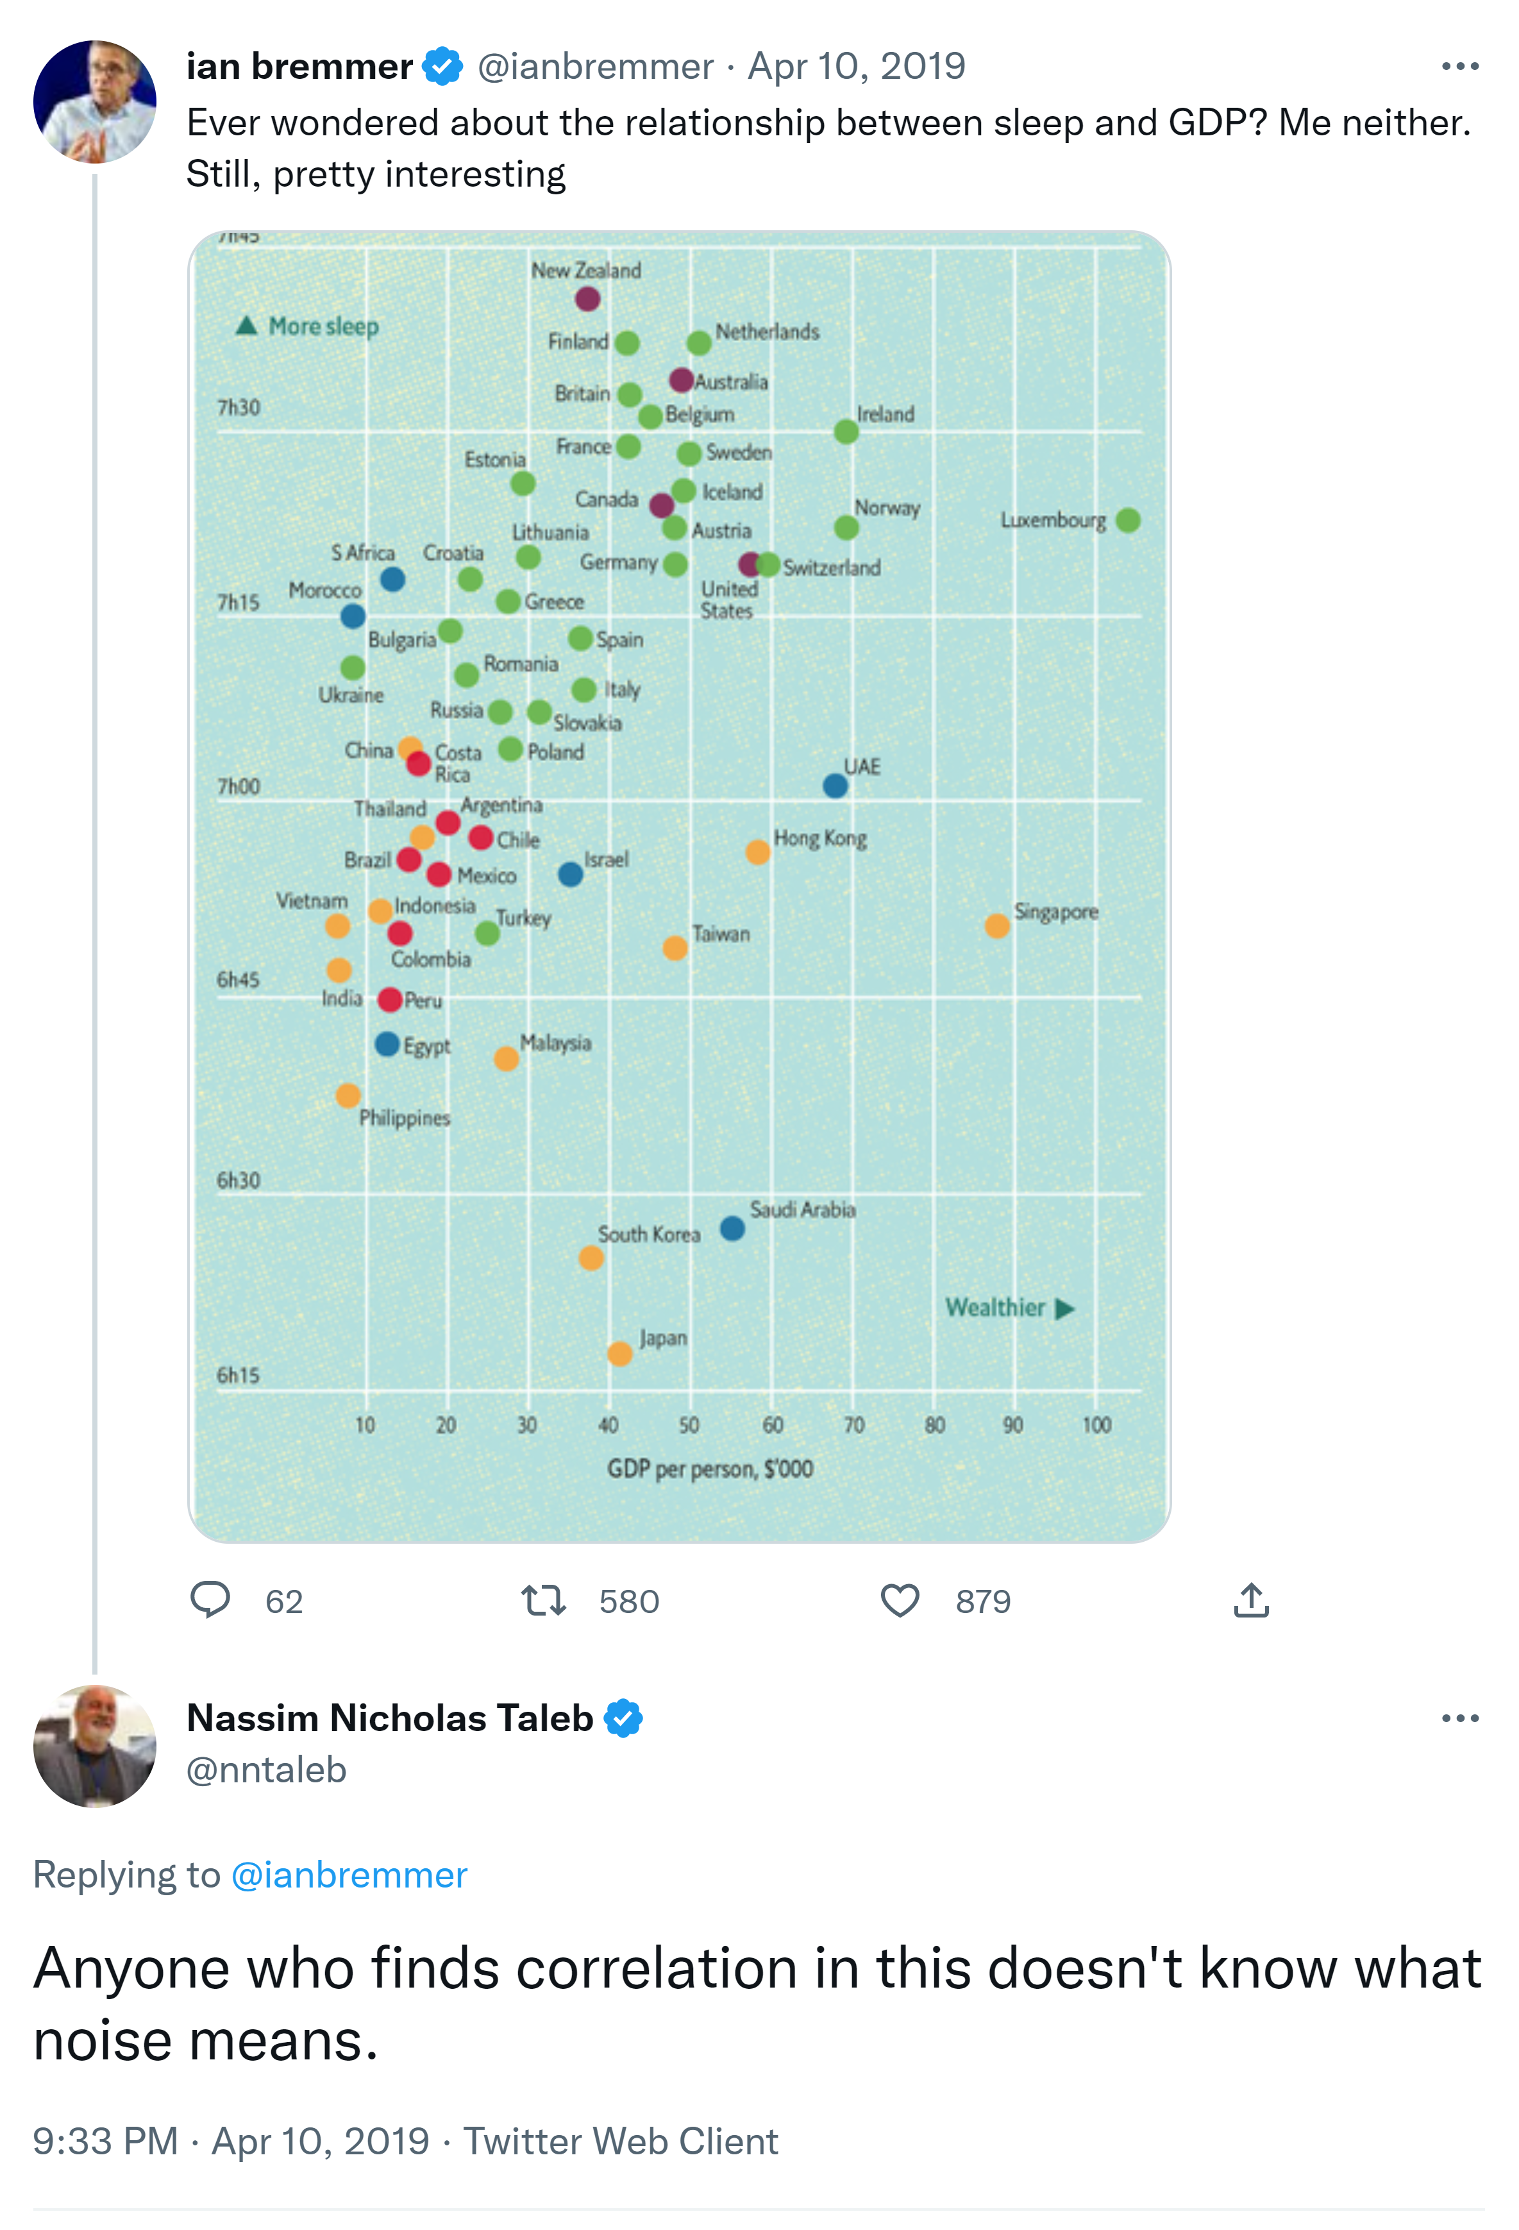Click the 9:33 PM timestamp on Taleb's reply
Viewport: 1519px width, 2230px height.
106,2141
